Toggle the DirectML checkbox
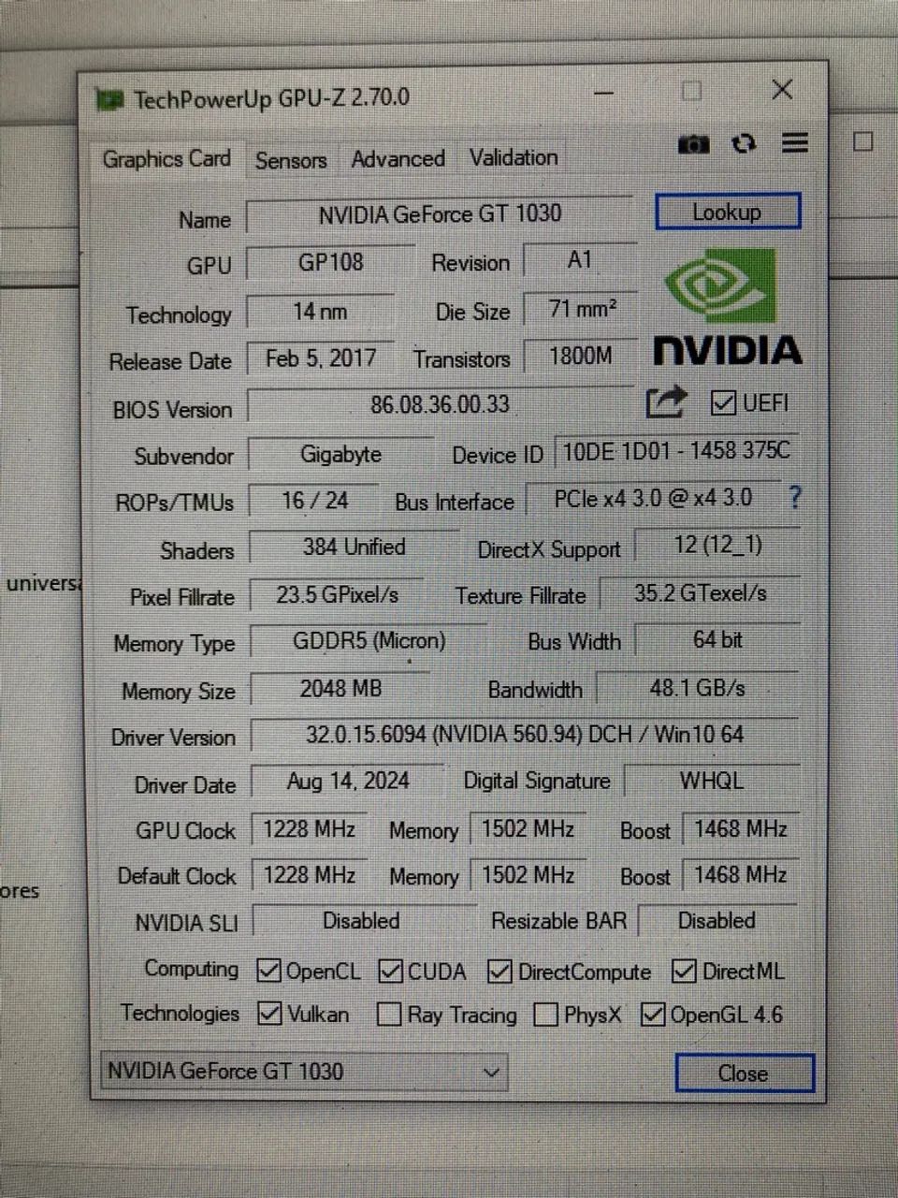This screenshot has width=898, height=1198. click(x=684, y=972)
